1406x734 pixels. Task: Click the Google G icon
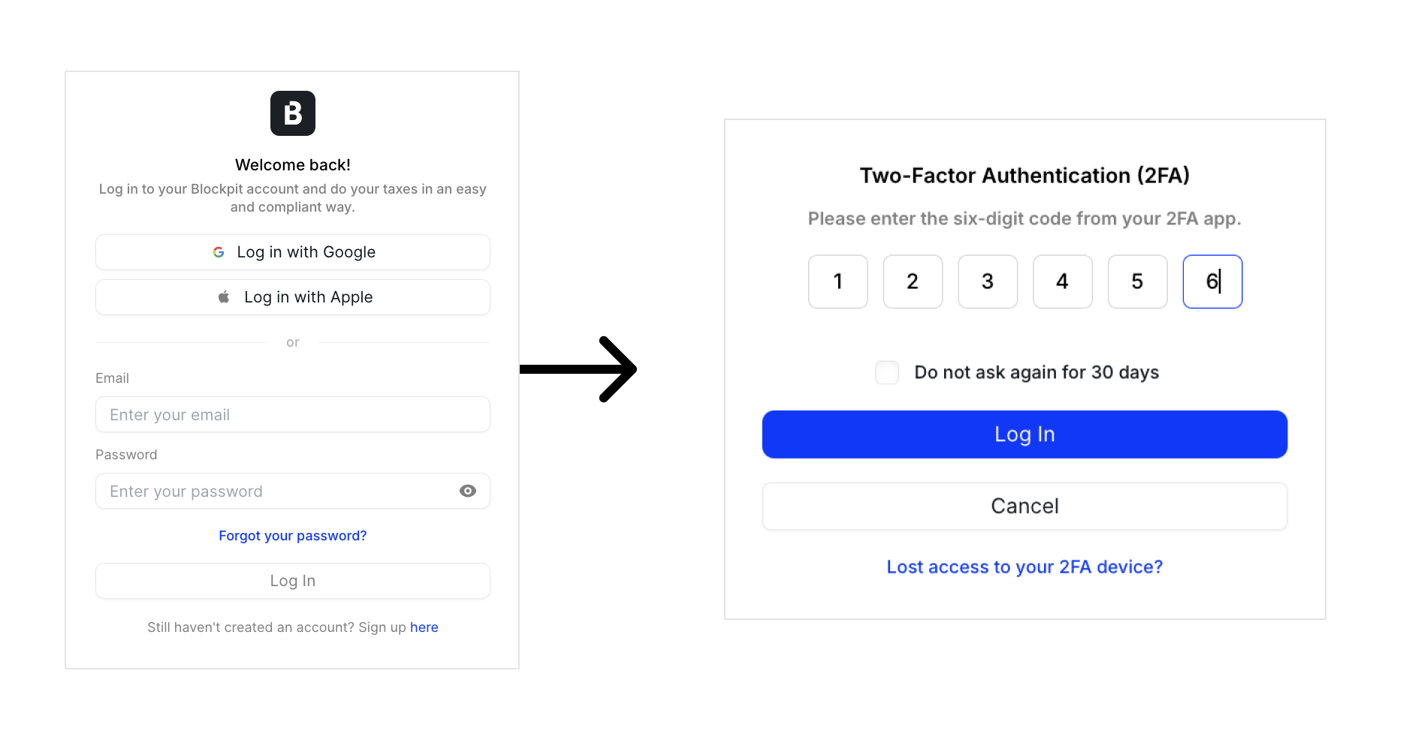click(219, 252)
